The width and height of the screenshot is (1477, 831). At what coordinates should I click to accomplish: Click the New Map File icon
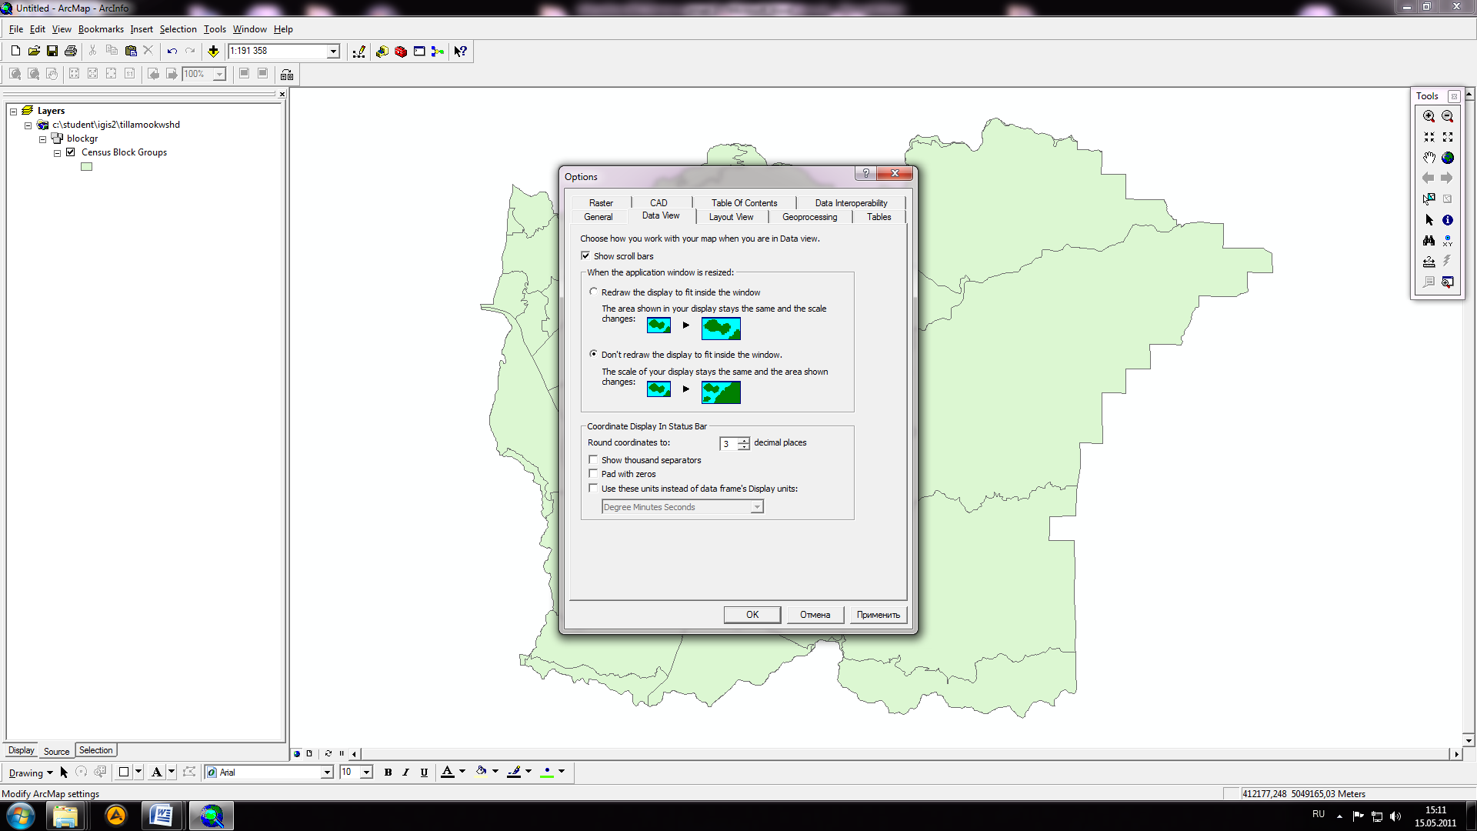click(15, 51)
